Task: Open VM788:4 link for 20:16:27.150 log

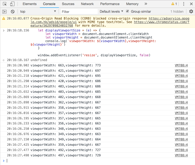Action: pyautogui.click(x=181, y=139)
